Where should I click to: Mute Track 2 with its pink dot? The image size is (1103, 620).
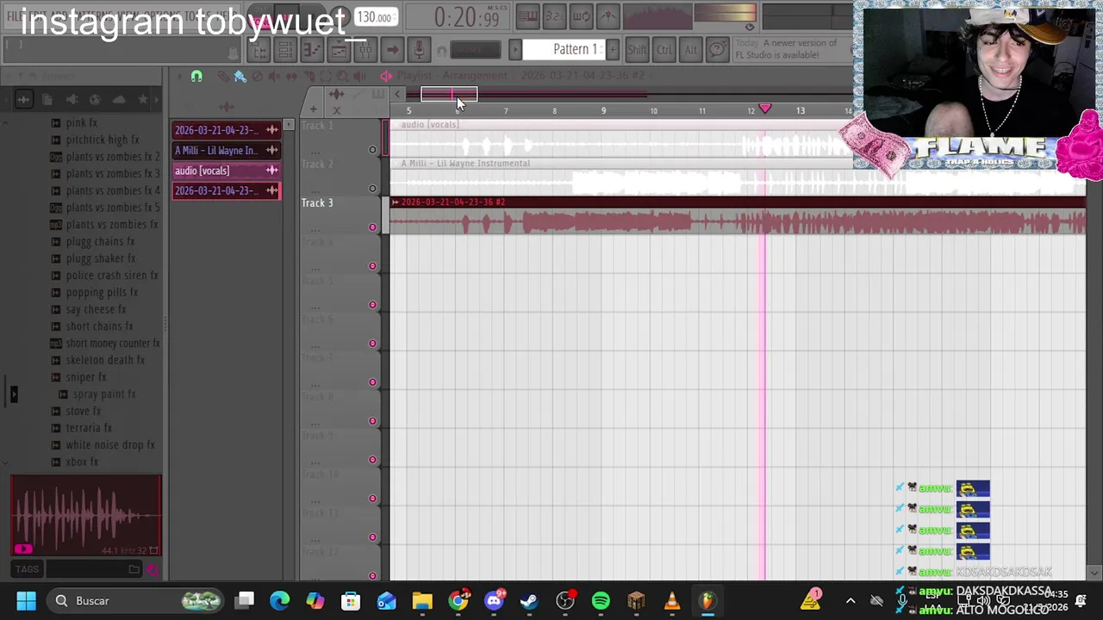[x=372, y=189]
